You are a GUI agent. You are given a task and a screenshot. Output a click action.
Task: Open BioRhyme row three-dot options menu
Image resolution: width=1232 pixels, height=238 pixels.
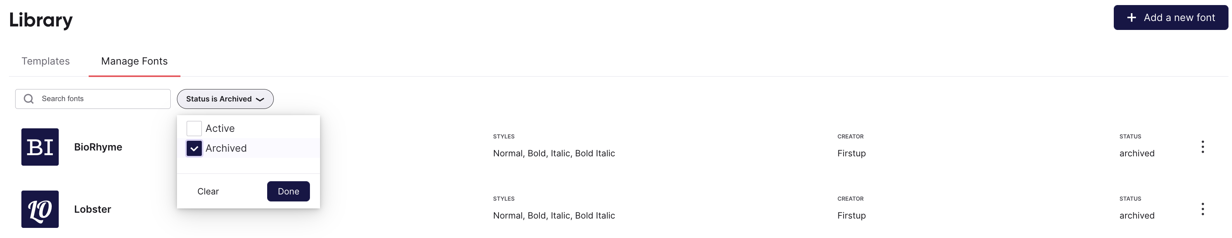(1202, 147)
